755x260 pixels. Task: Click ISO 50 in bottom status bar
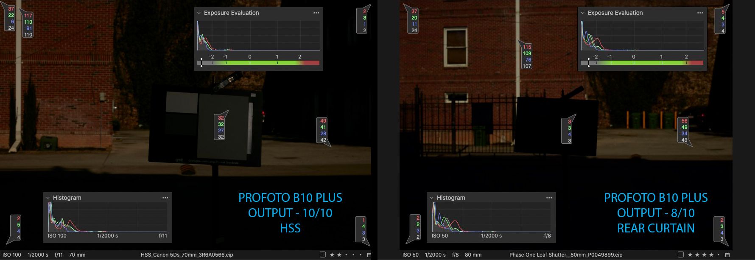(411, 255)
